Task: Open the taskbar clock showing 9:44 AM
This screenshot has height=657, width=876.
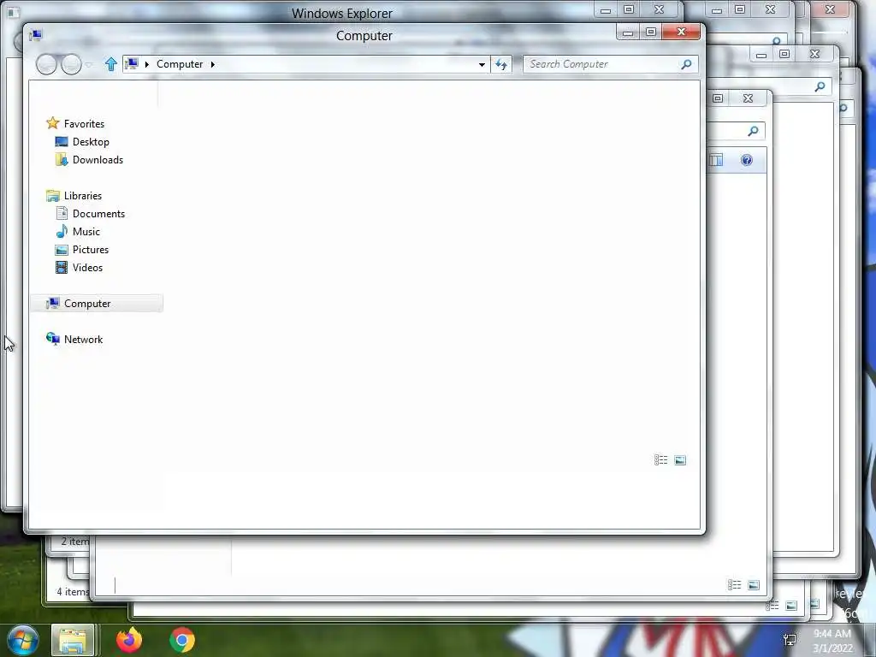Action: (x=832, y=640)
